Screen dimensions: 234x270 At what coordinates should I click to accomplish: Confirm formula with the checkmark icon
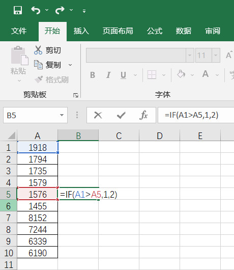tap(121, 115)
